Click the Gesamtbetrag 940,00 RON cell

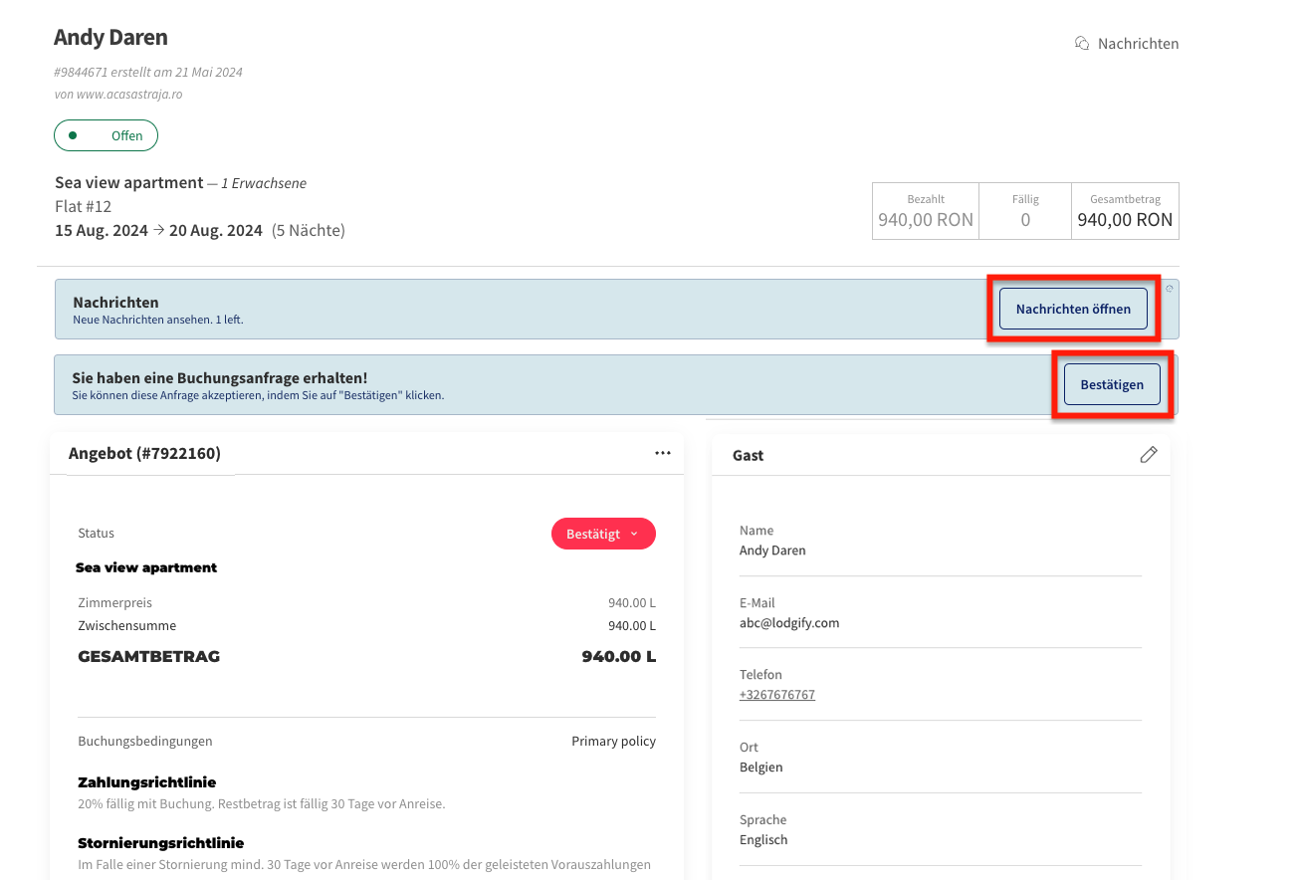pos(1125,211)
